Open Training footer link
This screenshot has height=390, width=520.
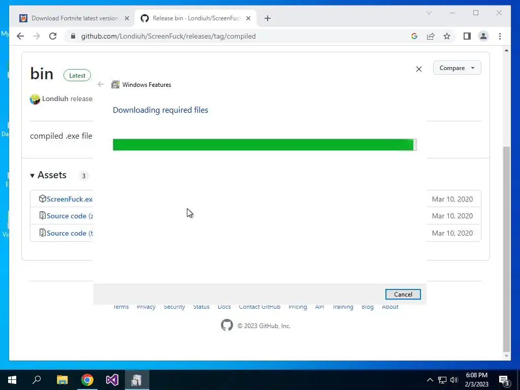click(343, 307)
